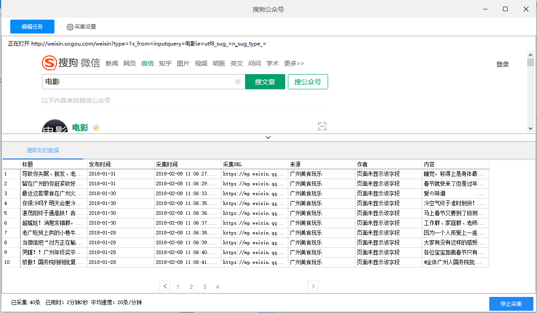Click the 登录 link
Screen dimensions: 537x313
[x=503, y=64]
